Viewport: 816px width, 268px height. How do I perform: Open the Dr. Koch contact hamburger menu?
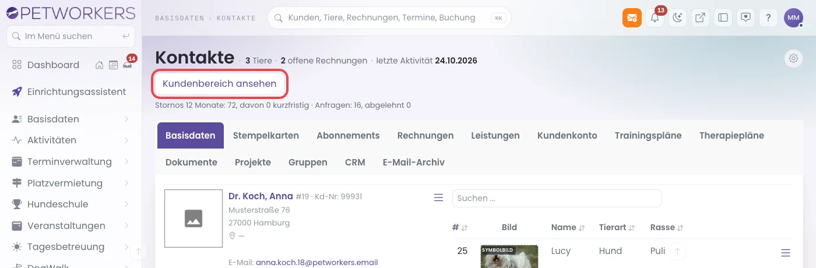(x=439, y=198)
